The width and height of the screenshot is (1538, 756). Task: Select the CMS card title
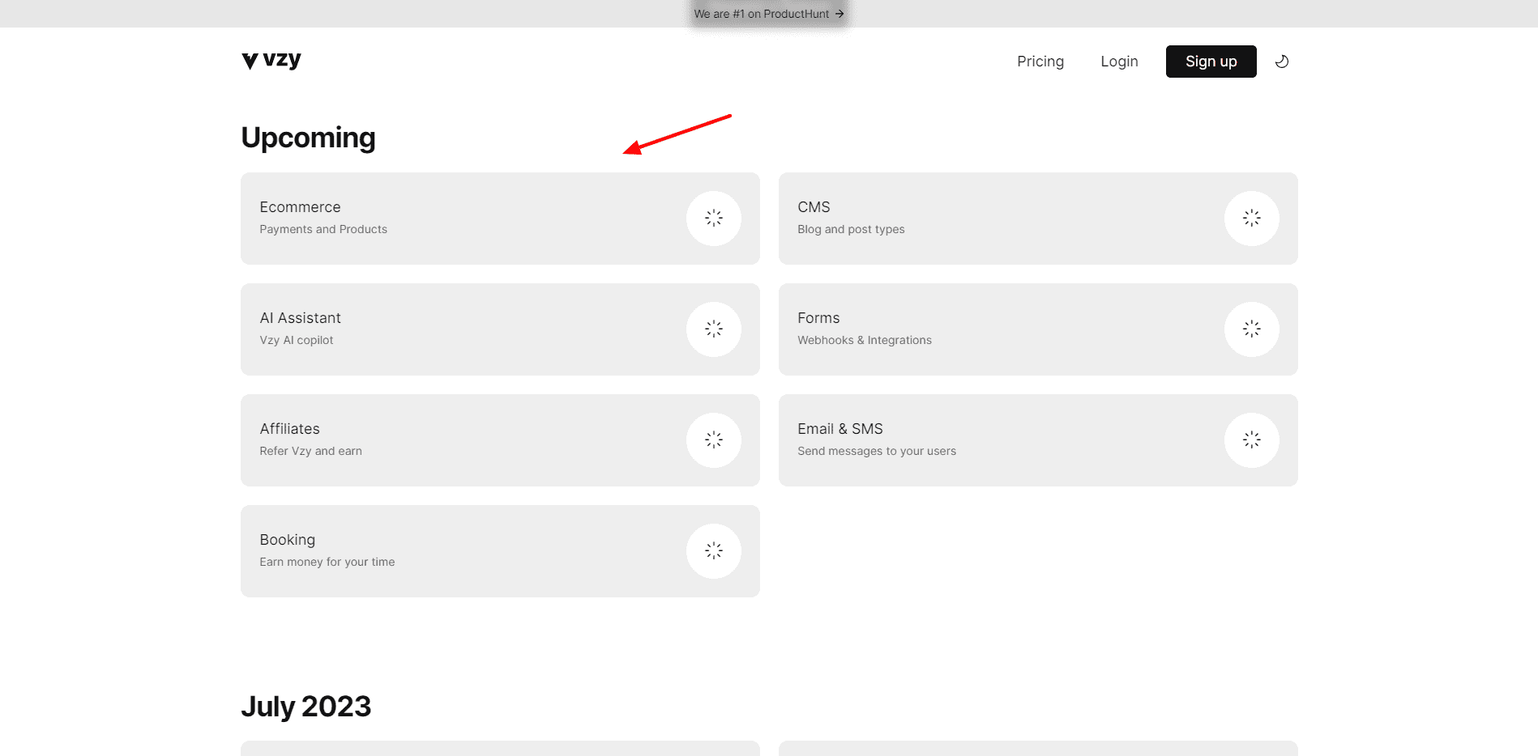(x=814, y=207)
